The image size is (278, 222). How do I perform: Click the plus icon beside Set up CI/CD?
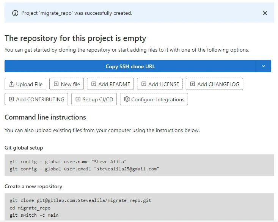78,99
